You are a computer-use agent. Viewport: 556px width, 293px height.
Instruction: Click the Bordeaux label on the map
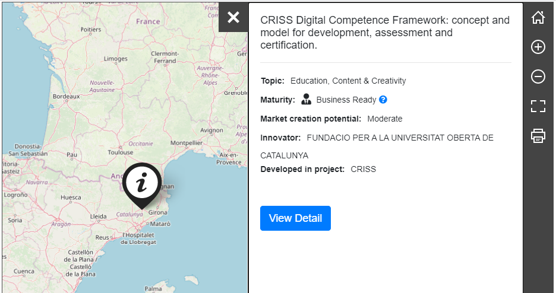click(66, 96)
